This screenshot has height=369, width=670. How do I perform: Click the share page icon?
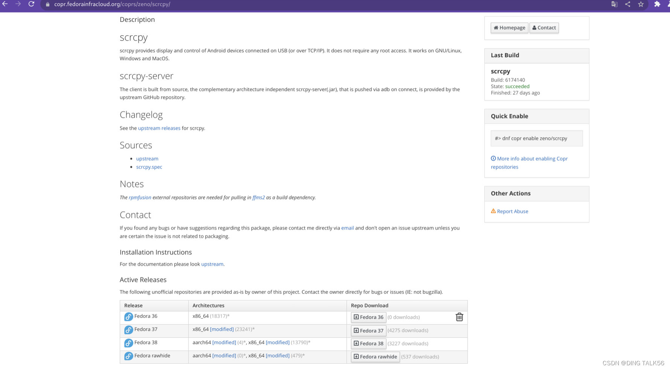tap(627, 4)
